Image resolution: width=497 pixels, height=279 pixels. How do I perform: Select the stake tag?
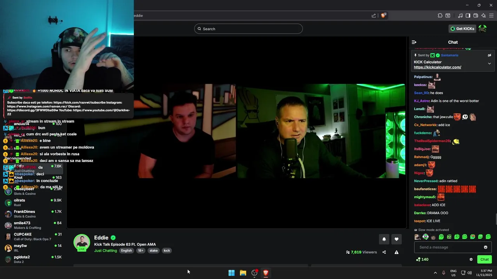coord(154,251)
